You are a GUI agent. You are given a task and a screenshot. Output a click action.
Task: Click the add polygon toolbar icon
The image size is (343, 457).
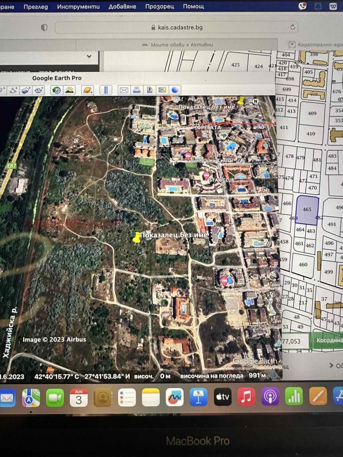tap(13, 90)
